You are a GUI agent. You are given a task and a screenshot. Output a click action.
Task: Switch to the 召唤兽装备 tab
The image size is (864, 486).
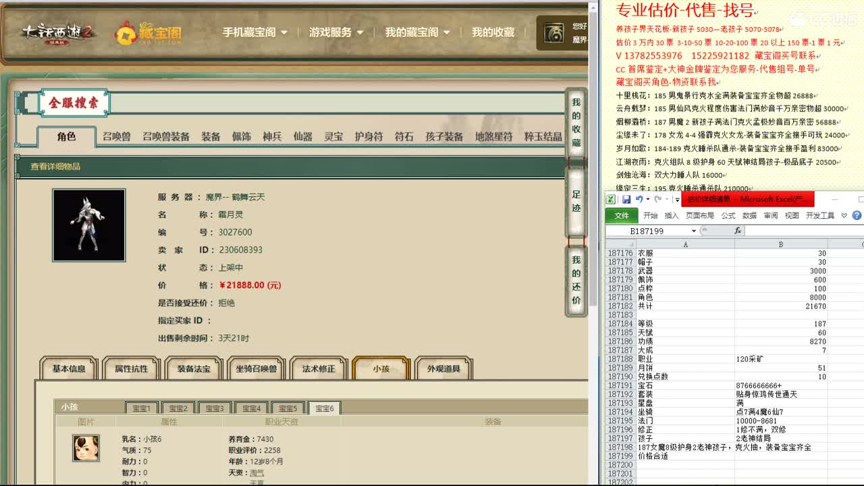click(166, 136)
